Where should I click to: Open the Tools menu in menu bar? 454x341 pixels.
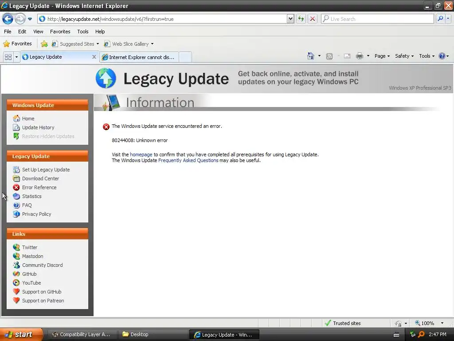(x=83, y=32)
